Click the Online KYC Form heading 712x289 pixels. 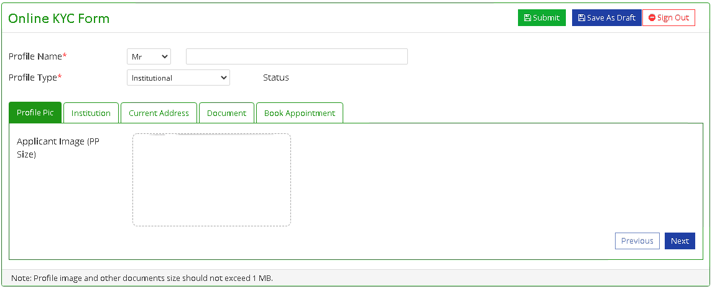tap(59, 19)
